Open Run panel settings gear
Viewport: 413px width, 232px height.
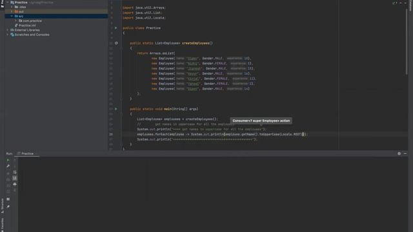coord(399,153)
